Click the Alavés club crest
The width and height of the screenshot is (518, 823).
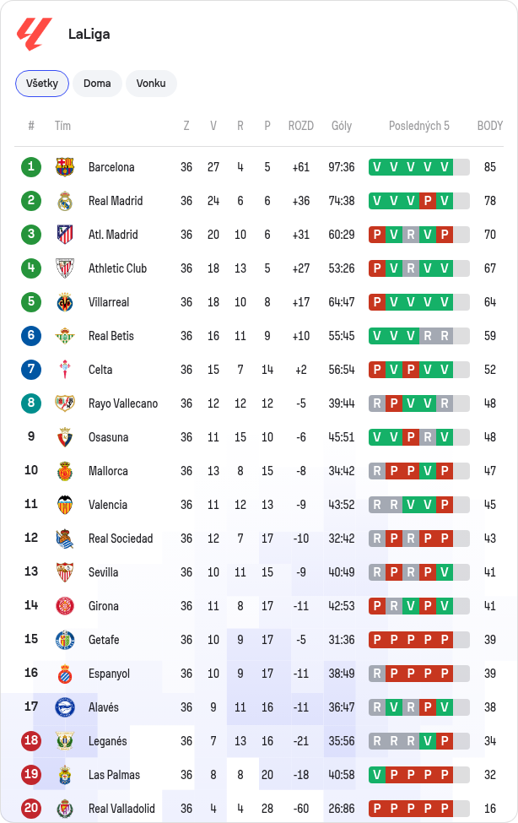coord(65,707)
